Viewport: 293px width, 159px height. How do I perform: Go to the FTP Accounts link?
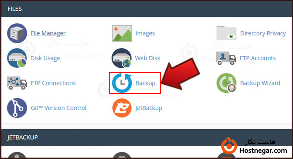pyautogui.click(x=258, y=58)
